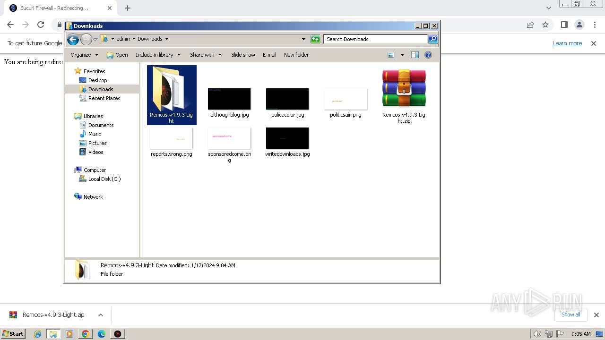The image size is (605, 340).
Task: Click Show all downloads button
Action: 570,314
